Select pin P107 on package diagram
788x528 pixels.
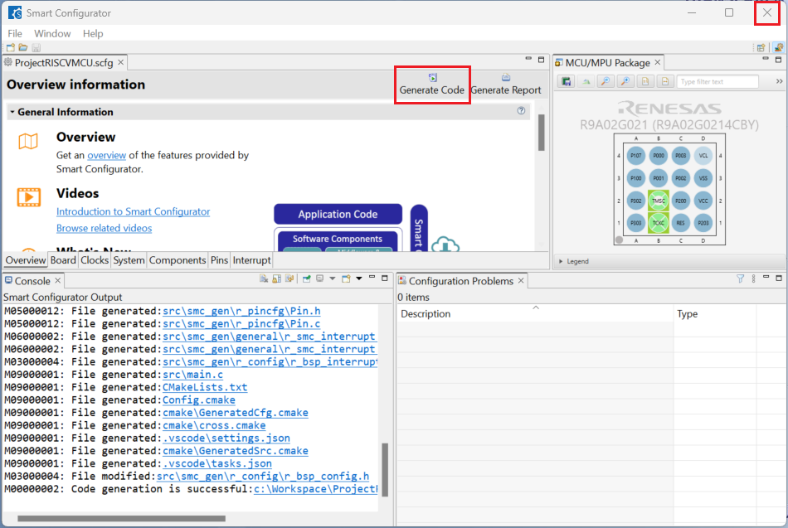pyautogui.click(x=635, y=156)
